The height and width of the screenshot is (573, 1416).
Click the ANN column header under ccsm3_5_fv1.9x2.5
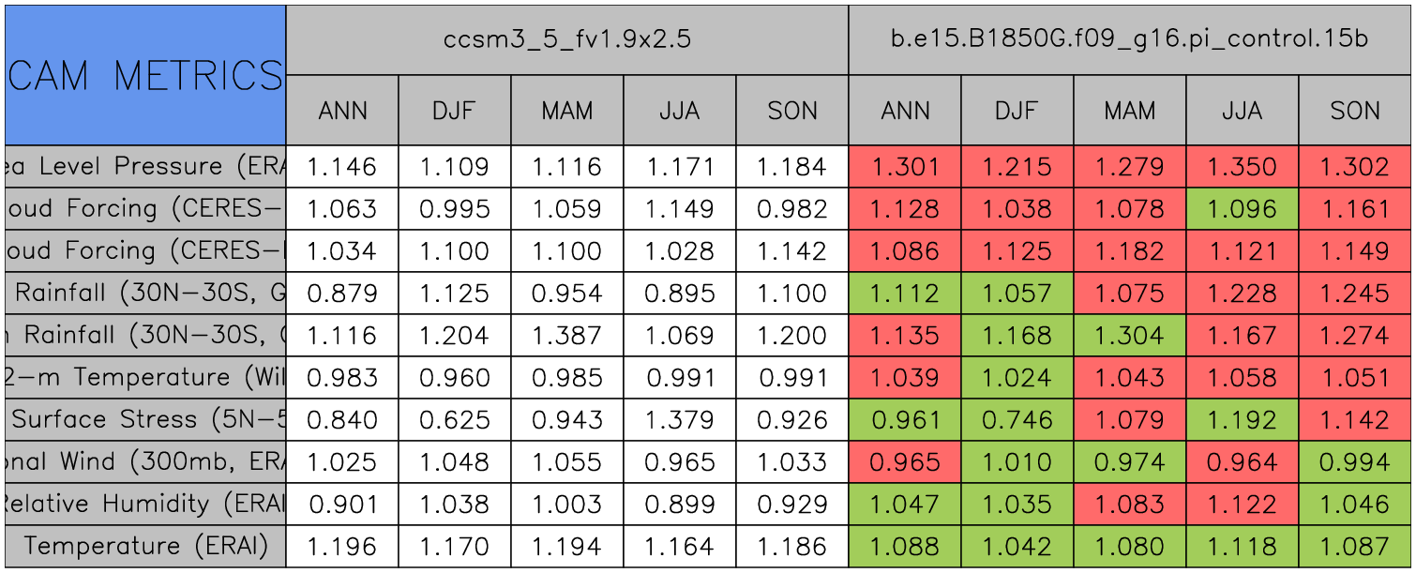coord(342,111)
